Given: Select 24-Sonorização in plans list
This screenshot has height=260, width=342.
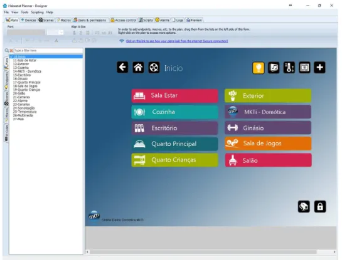Looking at the screenshot, I should (x=24, y=108).
